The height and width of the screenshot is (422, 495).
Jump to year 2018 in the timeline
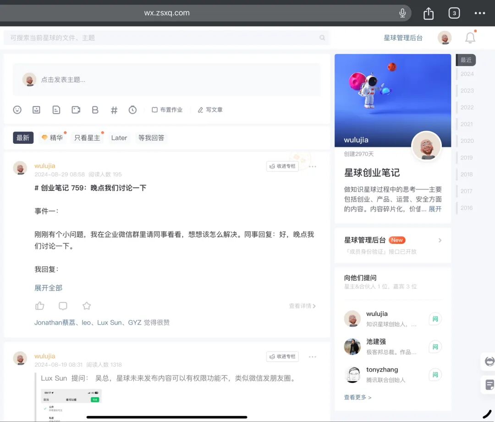pyautogui.click(x=467, y=174)
